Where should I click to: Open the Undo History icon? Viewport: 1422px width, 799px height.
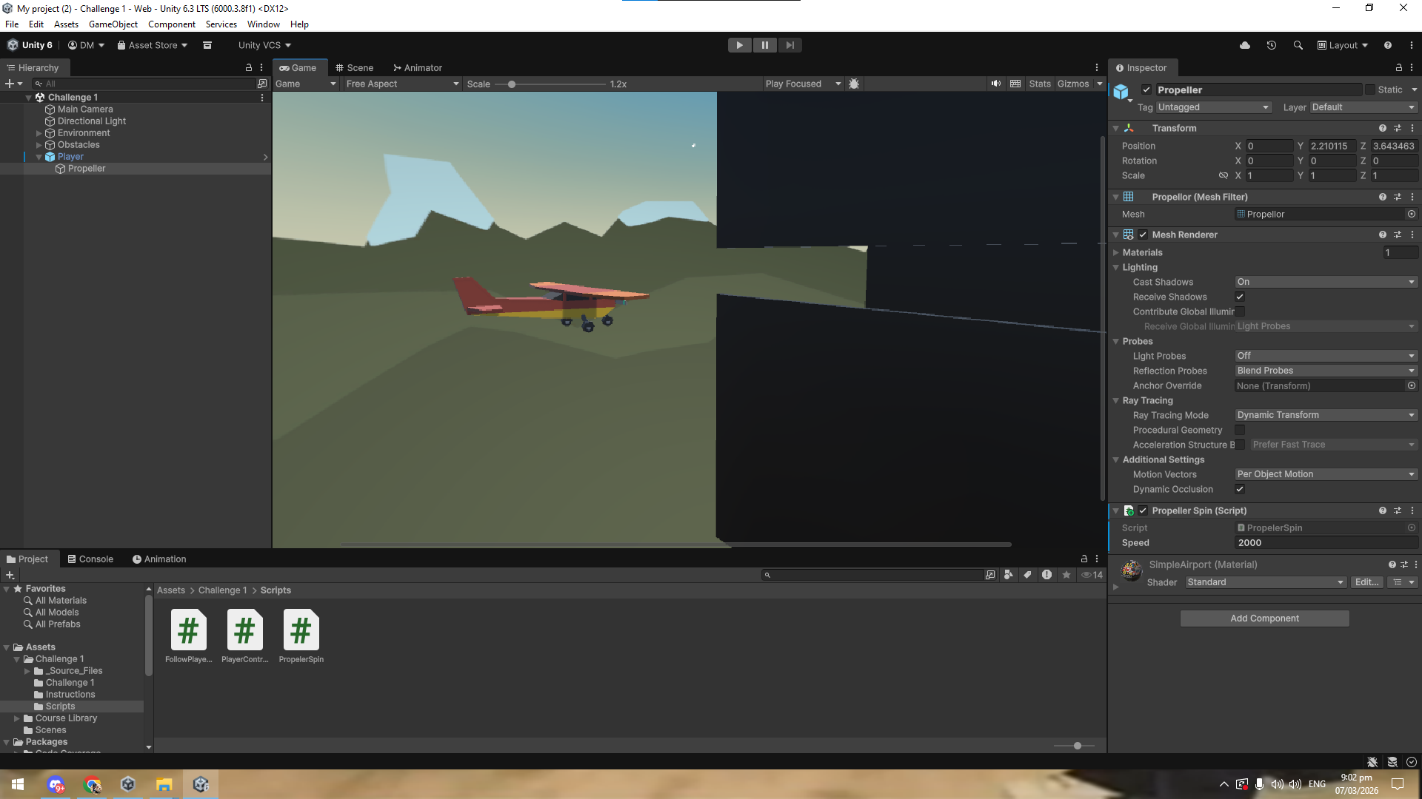point(1271,45)
